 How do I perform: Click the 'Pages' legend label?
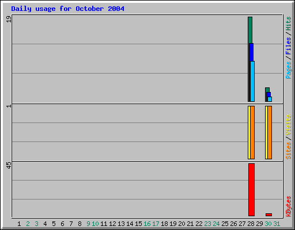pyautogui.click(x=289, y=70)
